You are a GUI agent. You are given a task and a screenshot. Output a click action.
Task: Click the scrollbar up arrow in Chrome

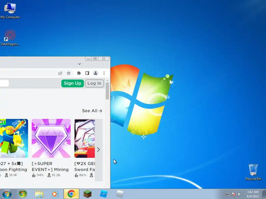coord(107,80)
